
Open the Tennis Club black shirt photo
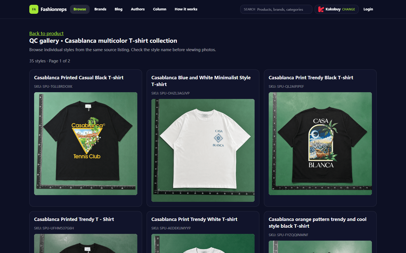(86, 144)
